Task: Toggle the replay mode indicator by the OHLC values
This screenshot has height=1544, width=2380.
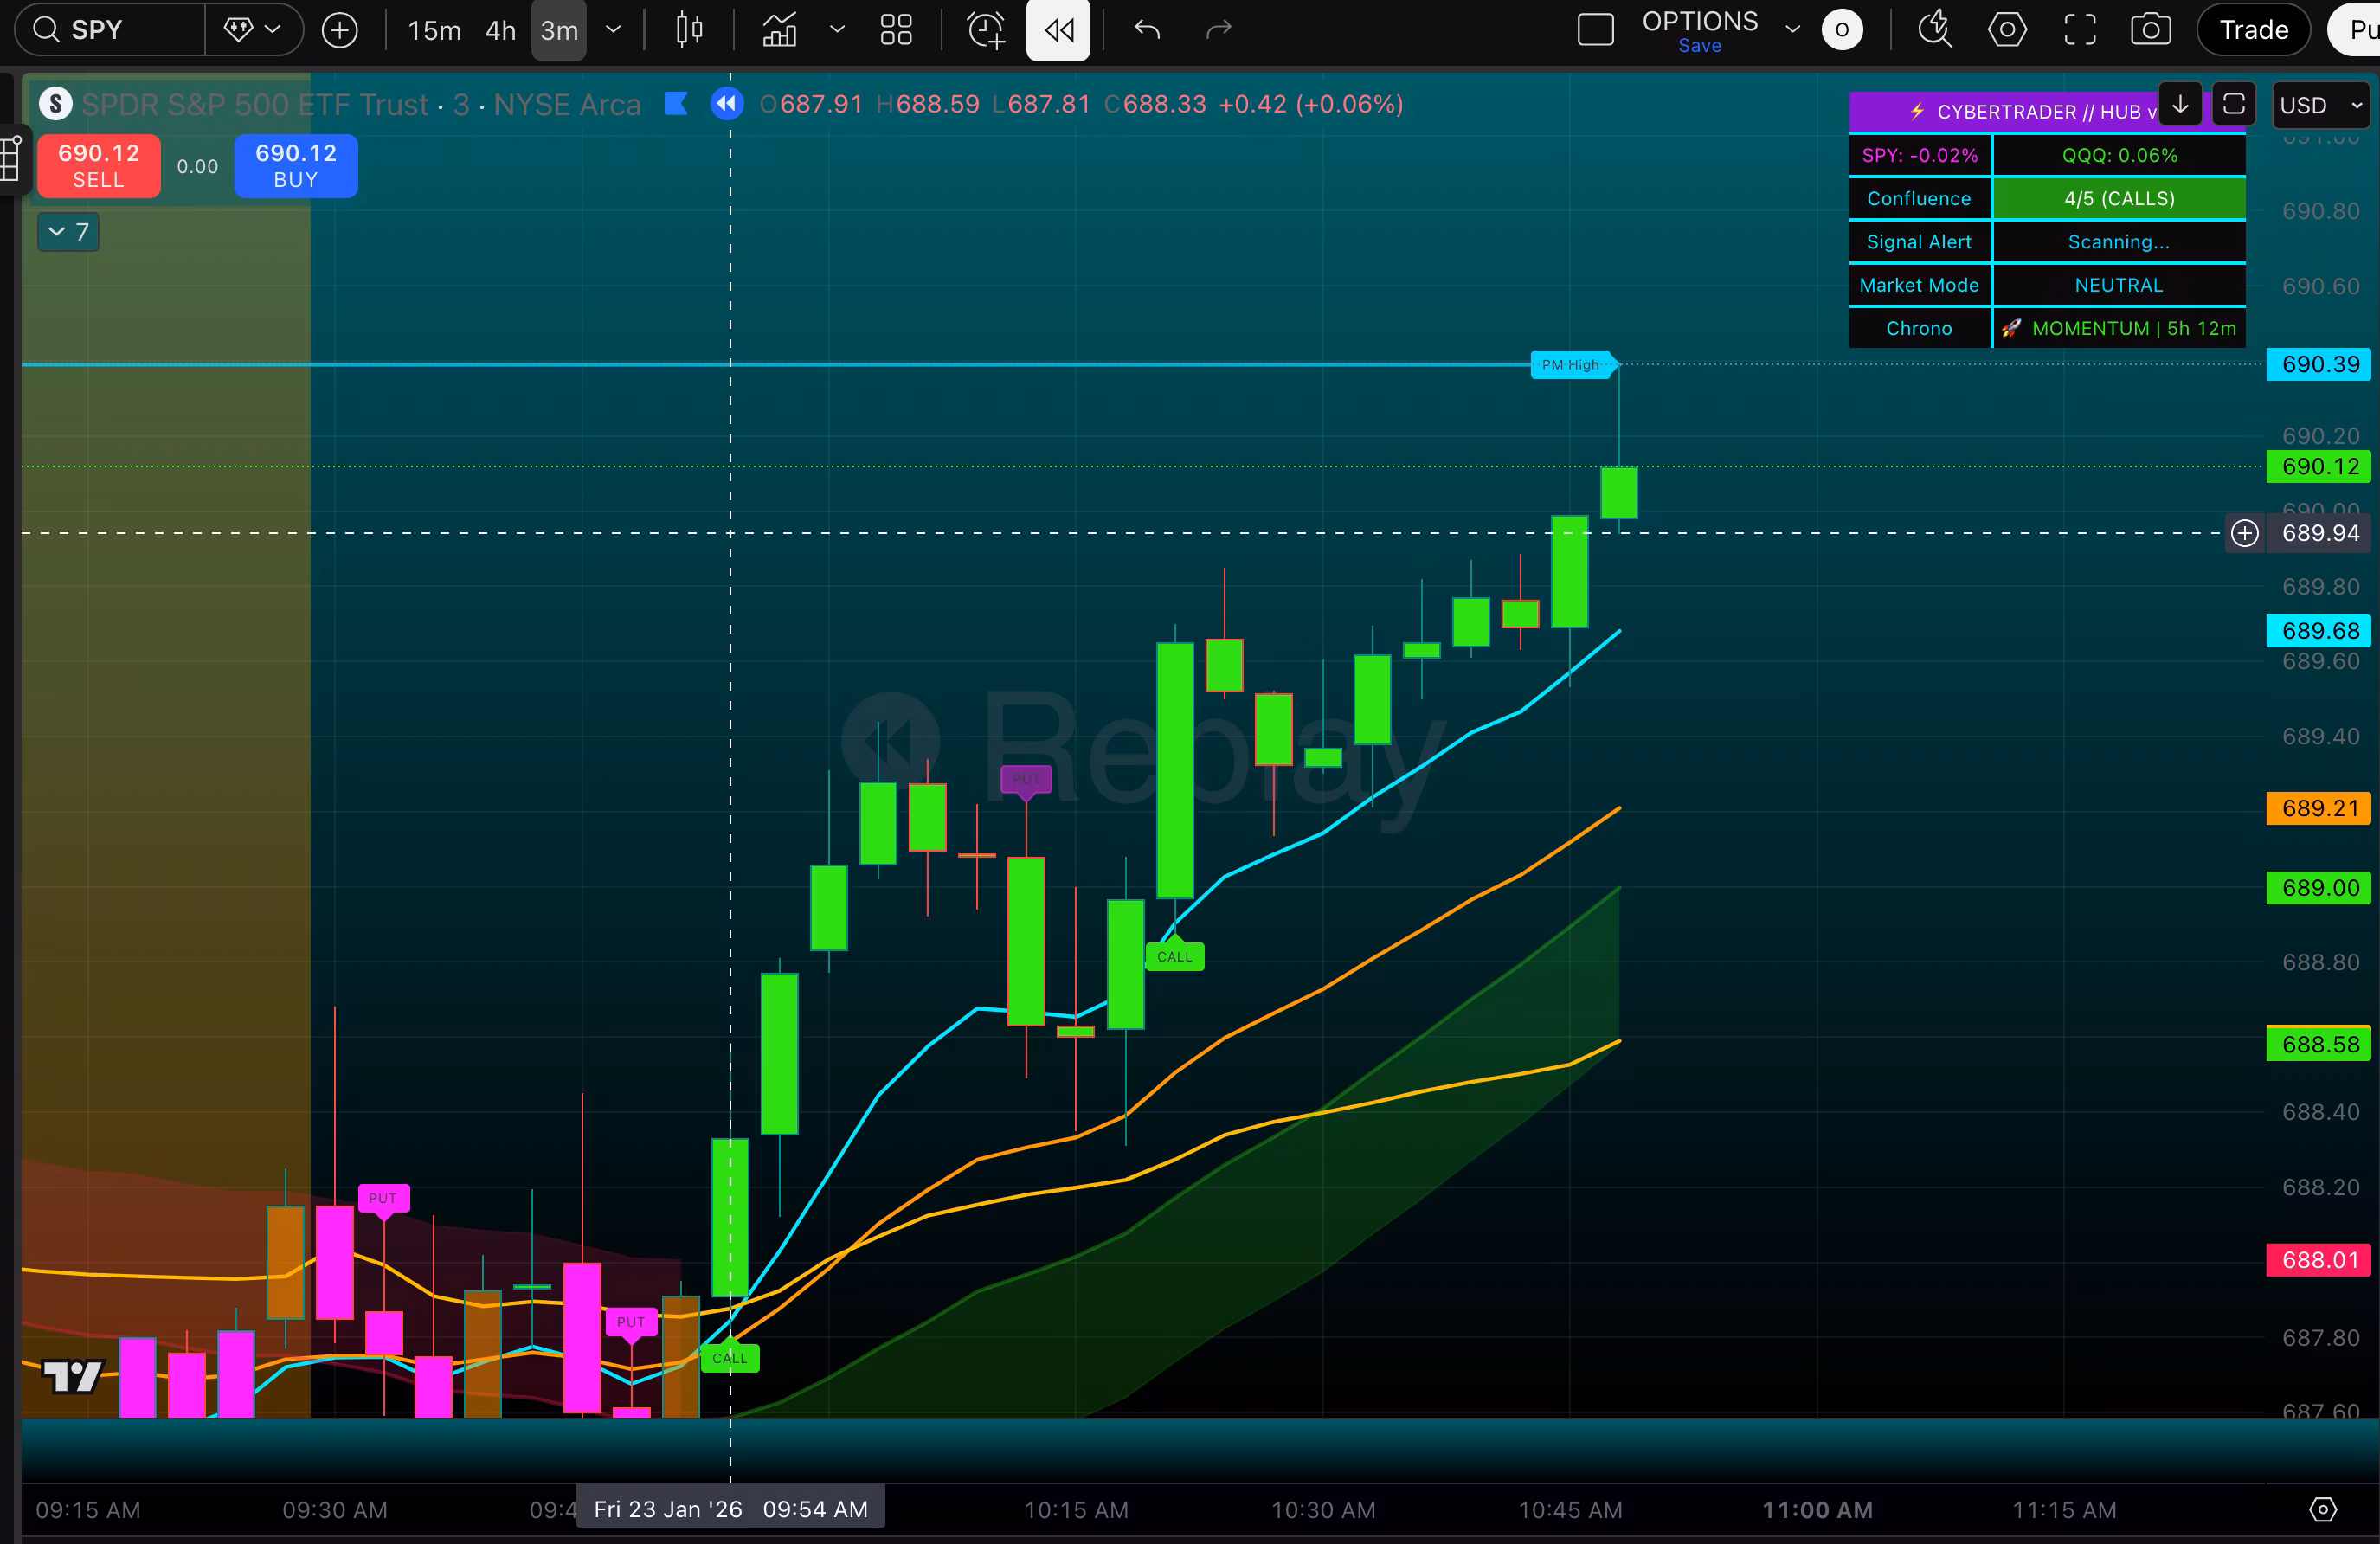Action: [727, 104]
